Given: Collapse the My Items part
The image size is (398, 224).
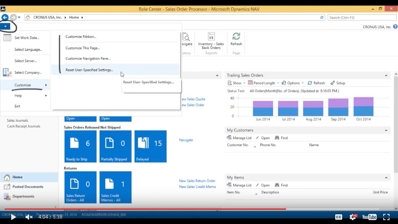Looking at the screenshot, I should coord(386,177).
